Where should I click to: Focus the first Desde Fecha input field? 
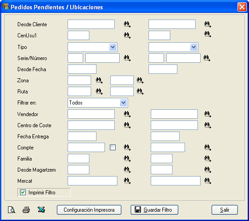[x=82, y=69]
